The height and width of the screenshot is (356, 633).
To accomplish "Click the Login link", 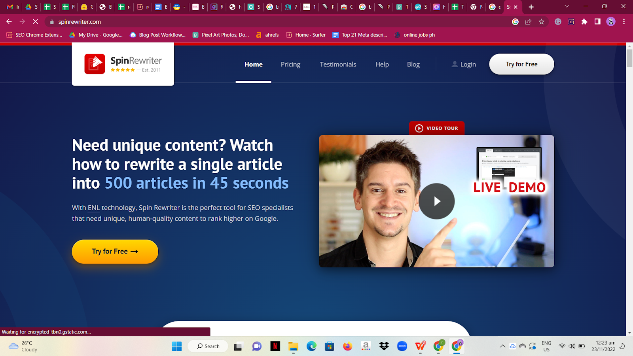I will click(464, 64).
